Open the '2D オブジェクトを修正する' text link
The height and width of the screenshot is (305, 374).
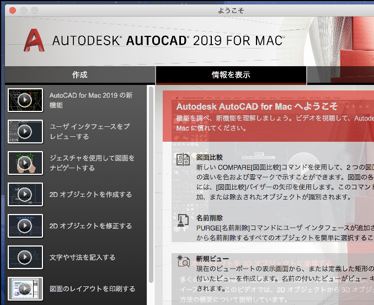pos(90,226)
